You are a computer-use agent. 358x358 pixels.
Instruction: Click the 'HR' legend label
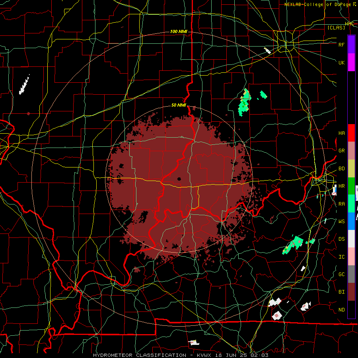[x=342, y=186]
